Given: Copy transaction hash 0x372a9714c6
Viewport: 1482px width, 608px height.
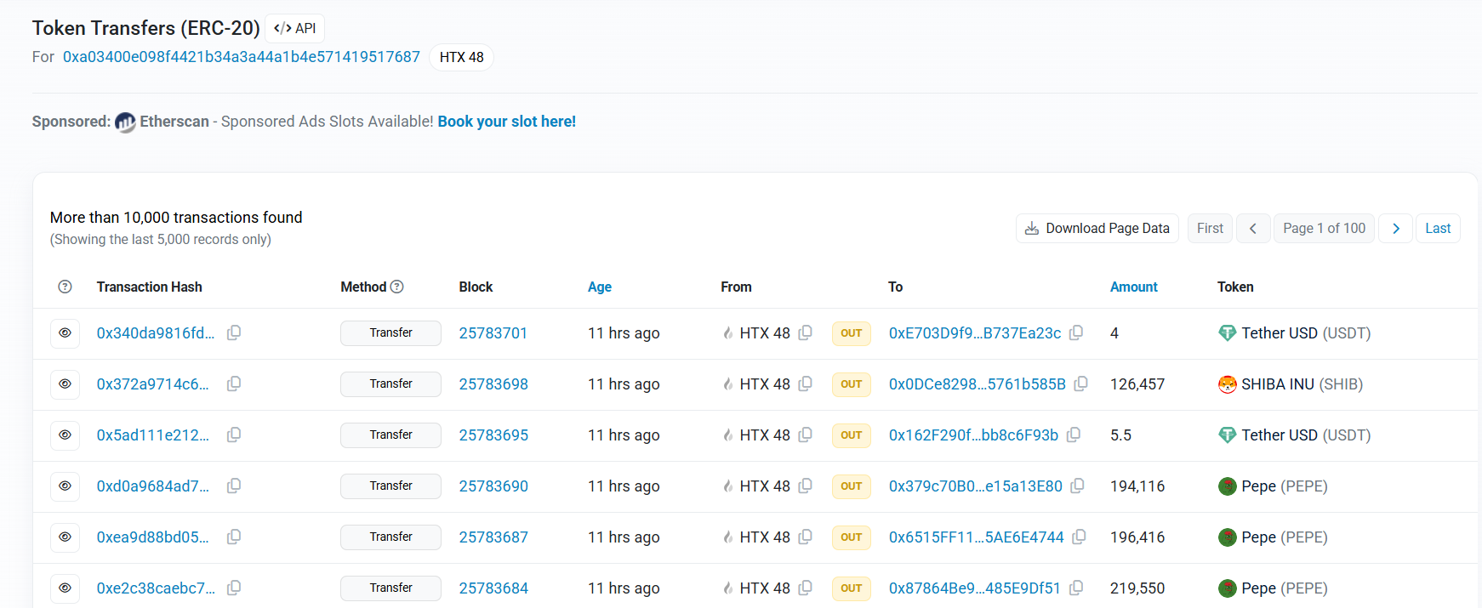Looking at the screenshot, I should pos(234,384).
